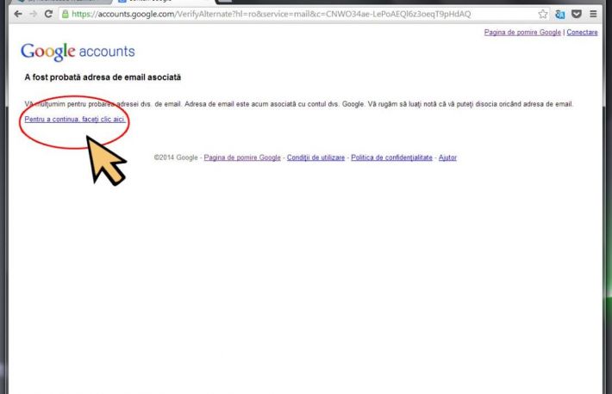This screenshot has width=612, height=394.
Task: Click 'Pentru a continua, faceți clic aici' link
Action: [75, 119]
